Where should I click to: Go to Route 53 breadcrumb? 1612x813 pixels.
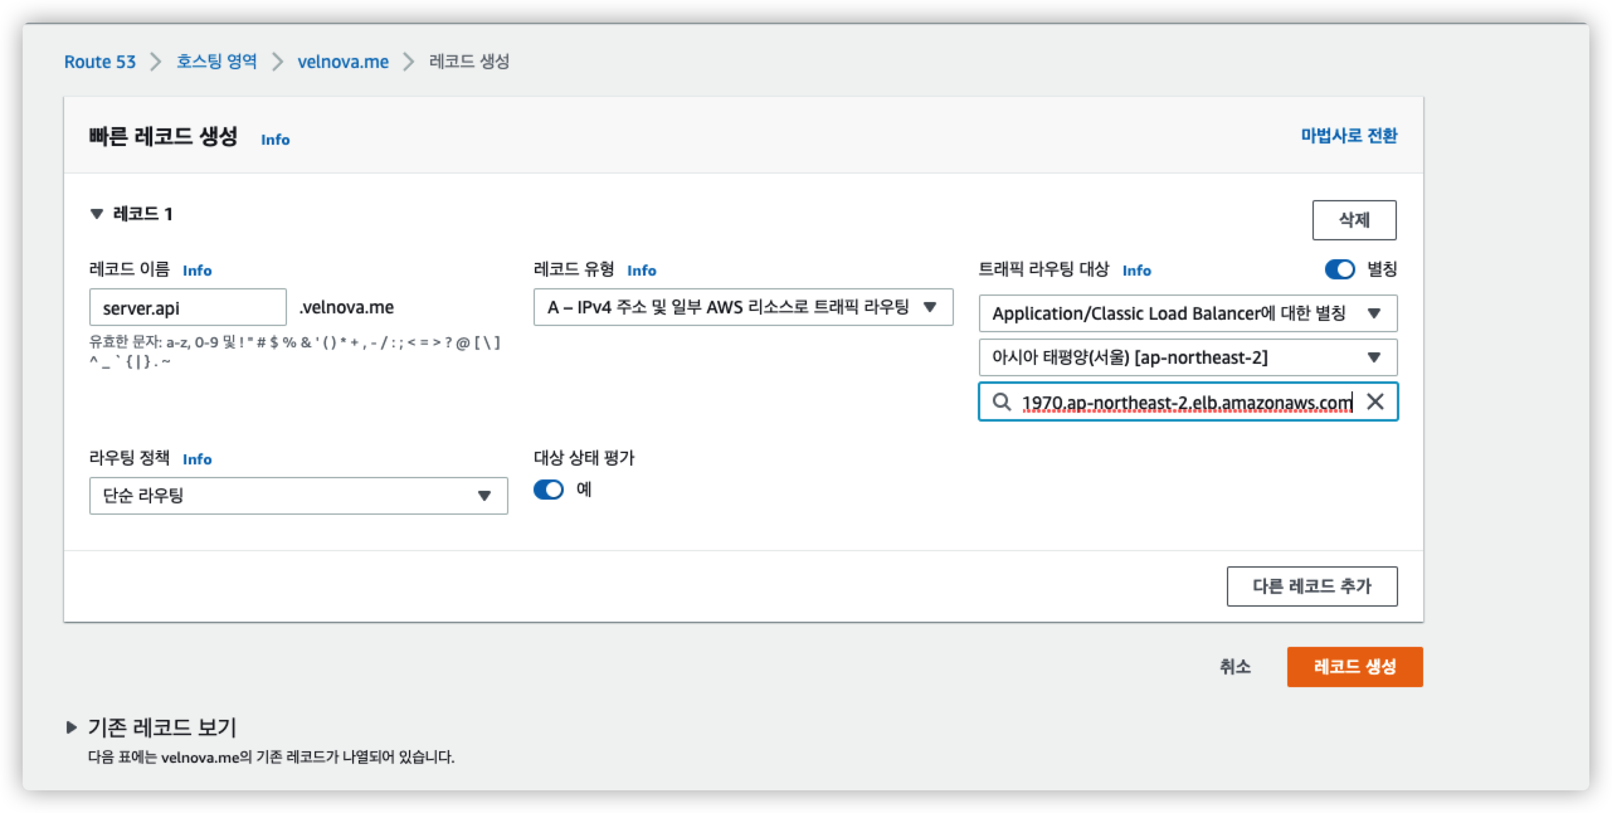click(100, 62)
